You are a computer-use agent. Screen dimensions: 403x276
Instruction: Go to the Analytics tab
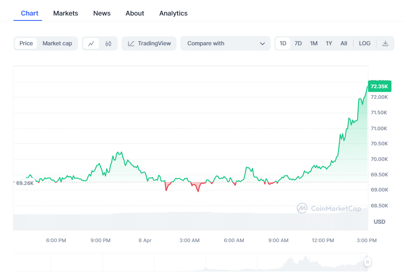(x=173, y=13)
